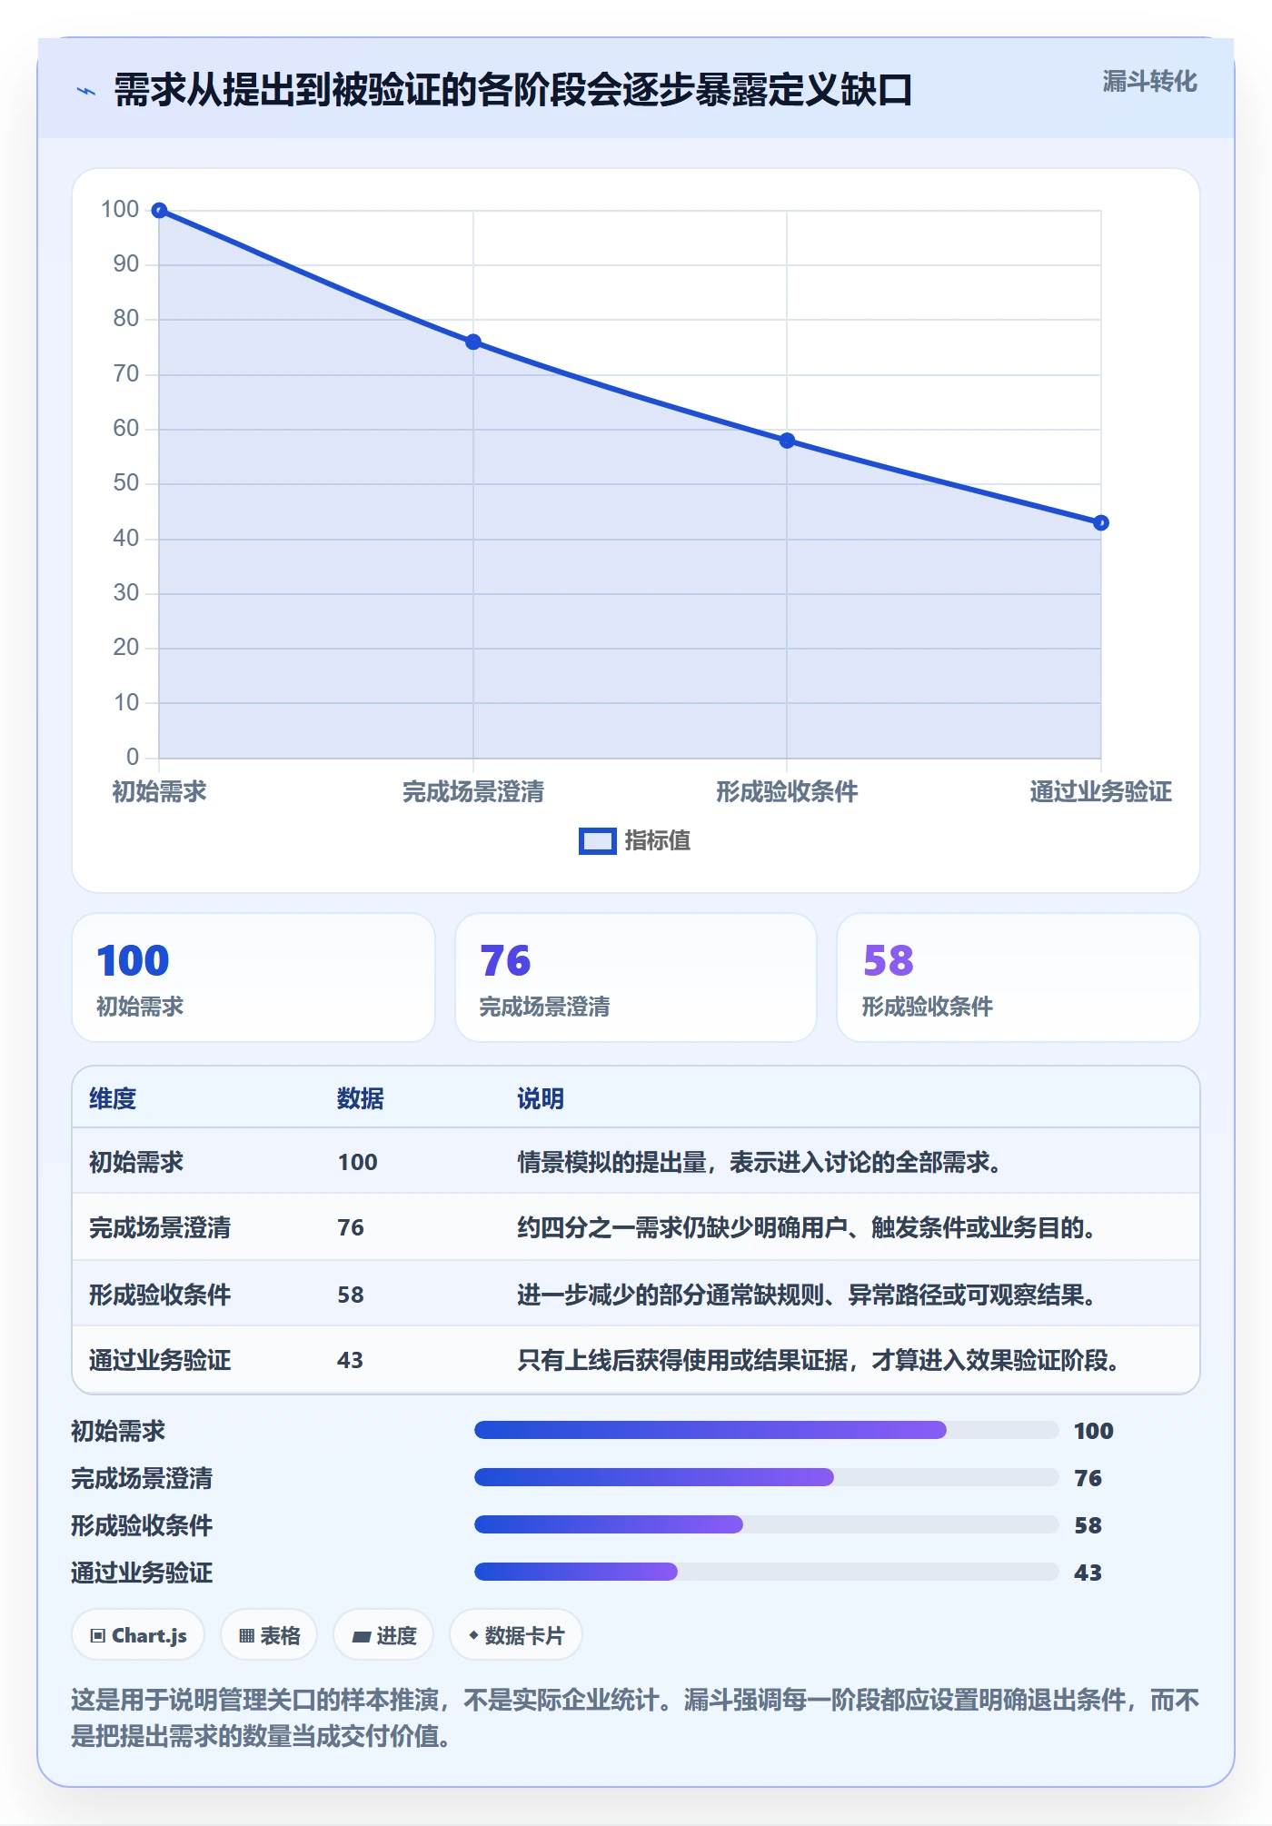Viewport: 1272px width, 1826px height.
Task: Click the table value 43
Action: click(x=351, y=1360)
